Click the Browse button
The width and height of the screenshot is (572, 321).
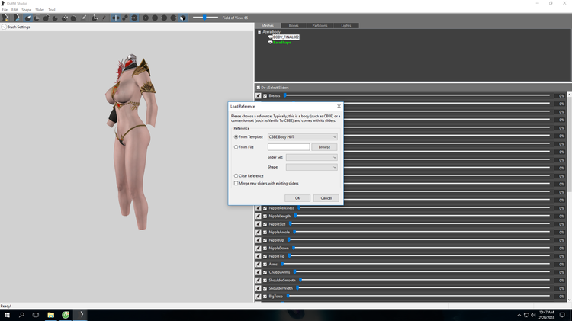(x=324, y=147)
